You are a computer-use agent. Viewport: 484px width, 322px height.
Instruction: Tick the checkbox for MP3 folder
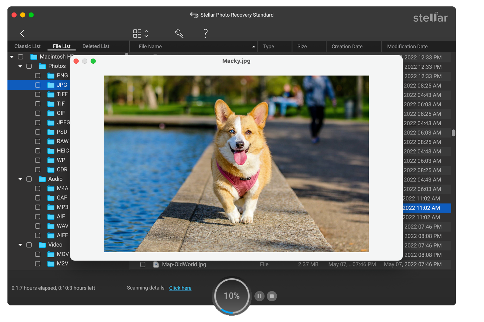coord(38,207)
